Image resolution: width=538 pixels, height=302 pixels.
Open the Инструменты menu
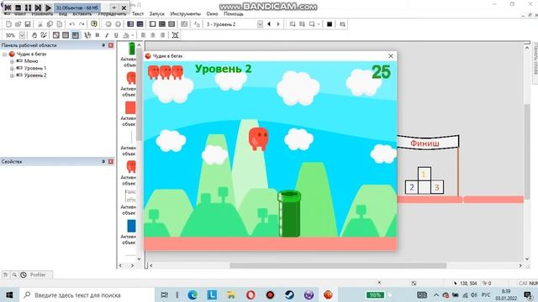[185, 14]
